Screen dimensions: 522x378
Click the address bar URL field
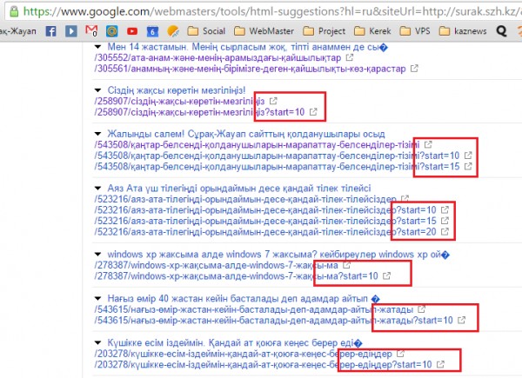[261, 9]
